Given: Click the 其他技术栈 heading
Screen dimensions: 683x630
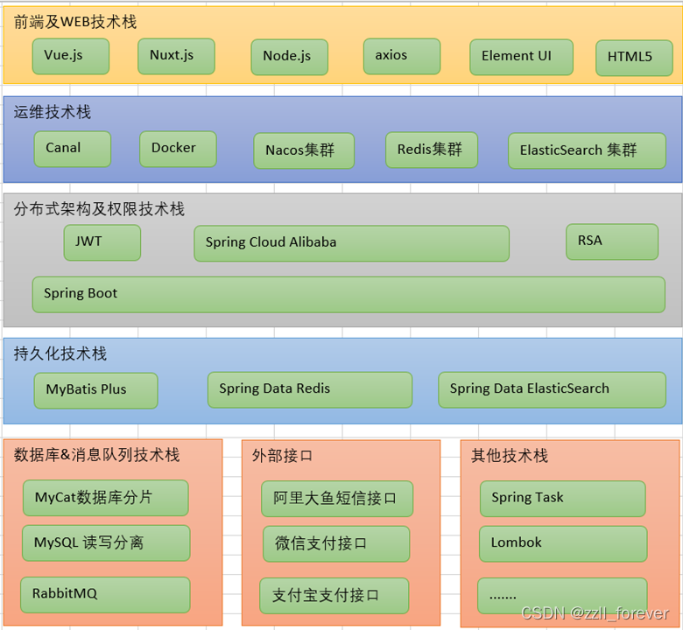Looking at the screenshot, I should tap(510, 455).
